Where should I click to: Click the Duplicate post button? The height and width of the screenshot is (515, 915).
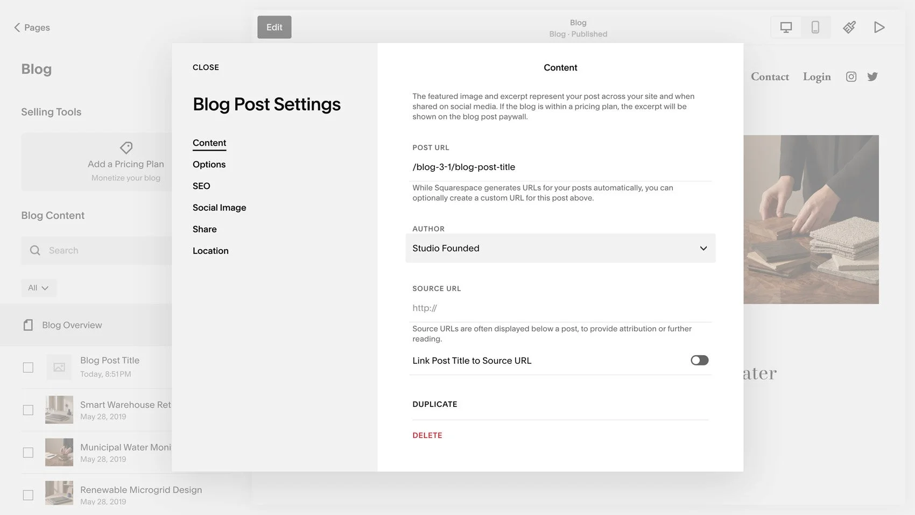[x=435, y=404]
